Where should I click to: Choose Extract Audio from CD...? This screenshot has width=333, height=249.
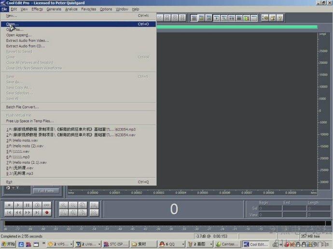point(78,46)
